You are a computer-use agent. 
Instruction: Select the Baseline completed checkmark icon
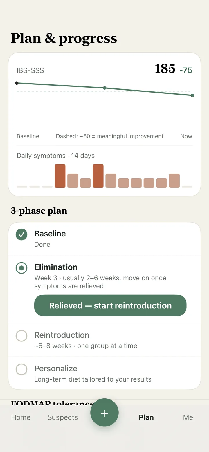pos(21,234)
